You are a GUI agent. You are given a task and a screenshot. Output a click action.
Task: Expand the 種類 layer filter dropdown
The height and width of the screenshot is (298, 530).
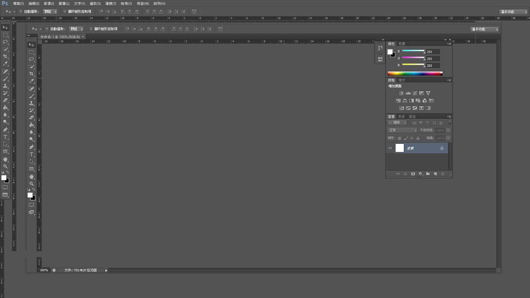[x=397, y=123]
